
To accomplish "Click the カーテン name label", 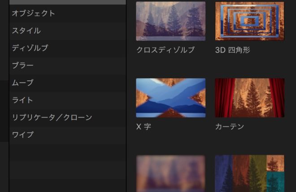I will [x=230, y=127].
